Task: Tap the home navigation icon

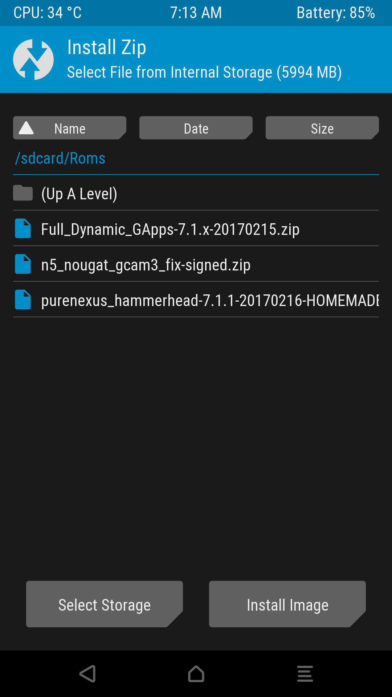Action: tap(196, 674)
